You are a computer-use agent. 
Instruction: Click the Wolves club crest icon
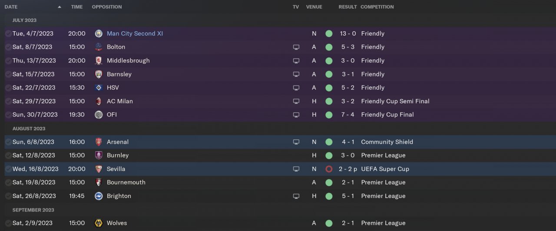[99, 223]
